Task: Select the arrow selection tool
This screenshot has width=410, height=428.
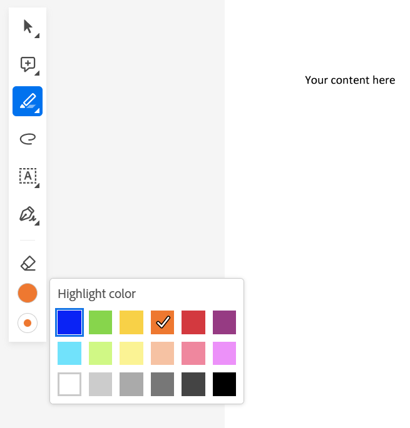Action: point(28,26)
